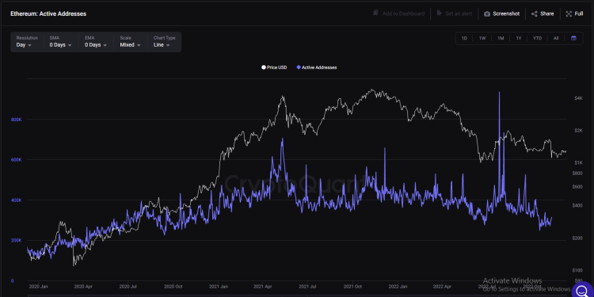The width and height of the screenshot is (594, 297).
Task: Open the chat support bubble icon
Action: pos(581,291)
